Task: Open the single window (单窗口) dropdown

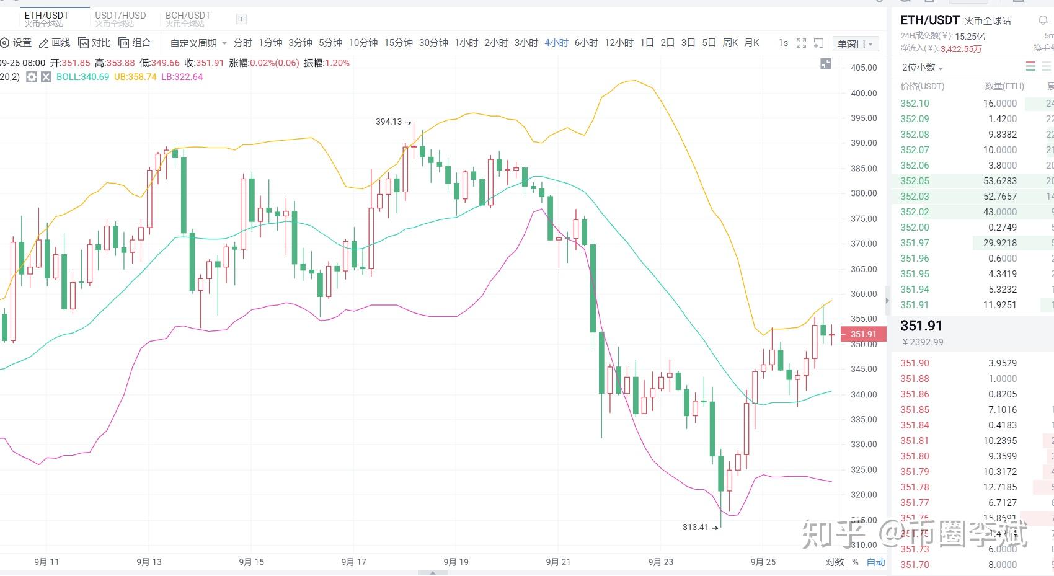Action: 855,43
